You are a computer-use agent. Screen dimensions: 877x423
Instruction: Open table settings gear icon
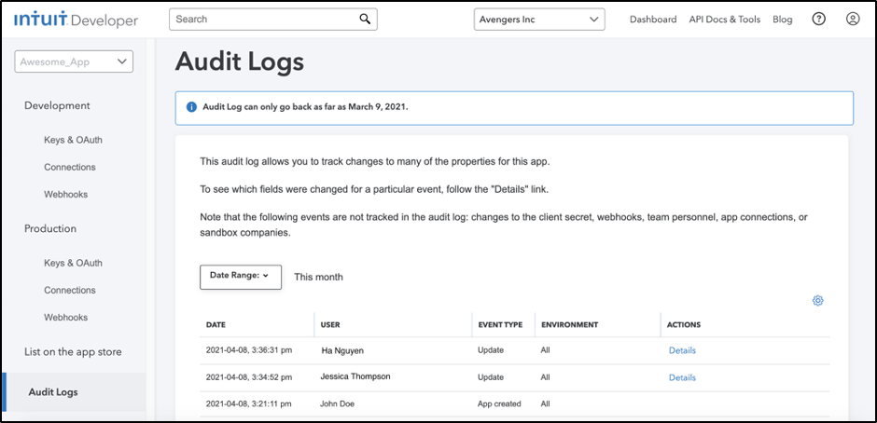(x=817, y=301)
